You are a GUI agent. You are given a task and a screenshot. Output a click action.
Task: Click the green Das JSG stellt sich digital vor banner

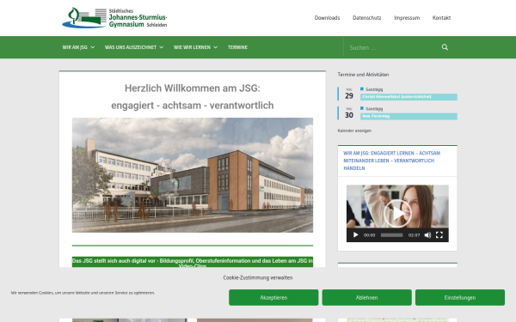click(x=193, y=262)
